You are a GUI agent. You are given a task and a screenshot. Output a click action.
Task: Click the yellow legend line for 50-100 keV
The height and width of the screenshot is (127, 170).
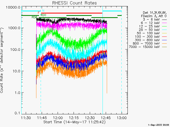pyautogui.click(x=164, y=33)
